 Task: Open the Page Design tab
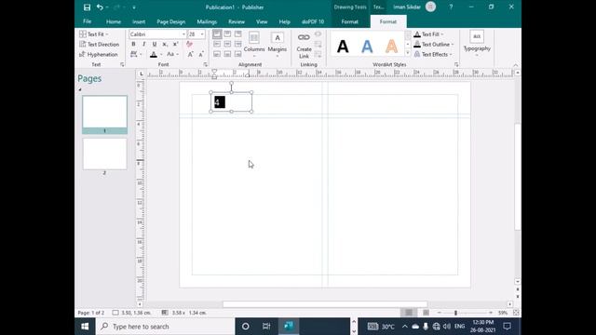click(x=171, y=21)
